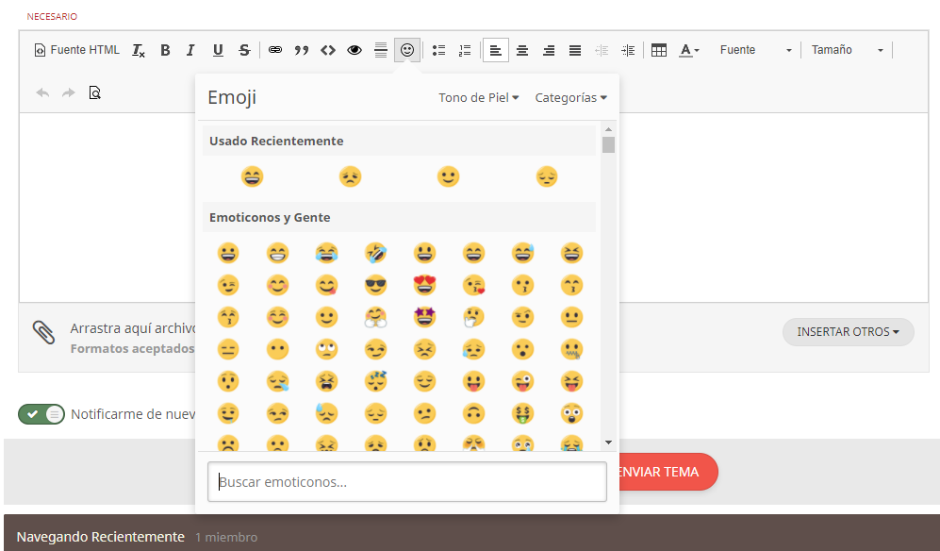Insert a code snippet
Viewport: 940px width, 551px height.
[x=327, y=50]
